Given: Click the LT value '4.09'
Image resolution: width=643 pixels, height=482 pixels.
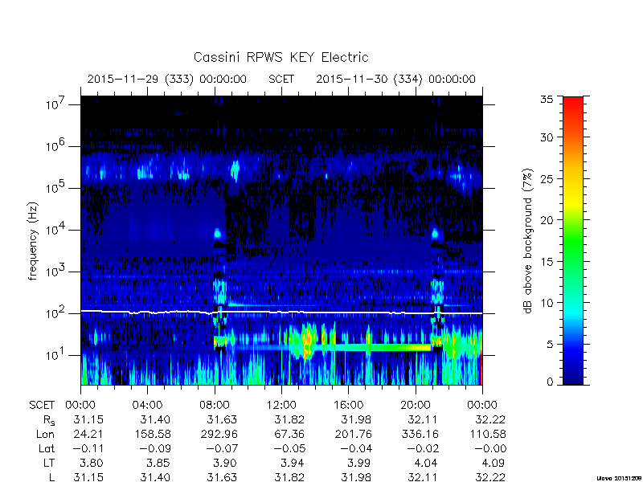Looking at the screenshot, I should pos(493,464).
